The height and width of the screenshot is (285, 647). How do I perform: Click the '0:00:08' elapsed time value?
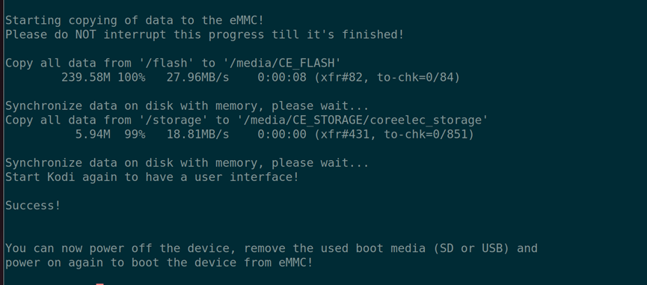click(282, 78)
